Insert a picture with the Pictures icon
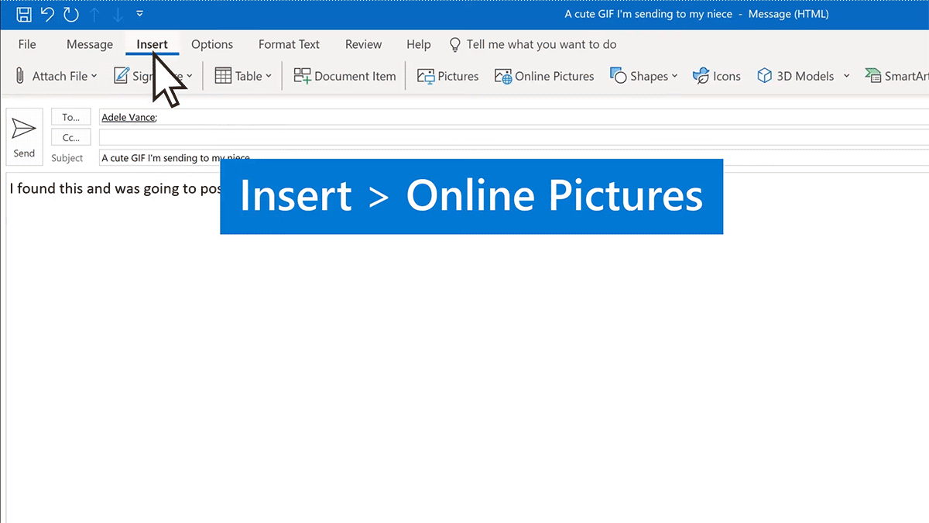This screenshot has height=523, width=929. click(447, 76)
